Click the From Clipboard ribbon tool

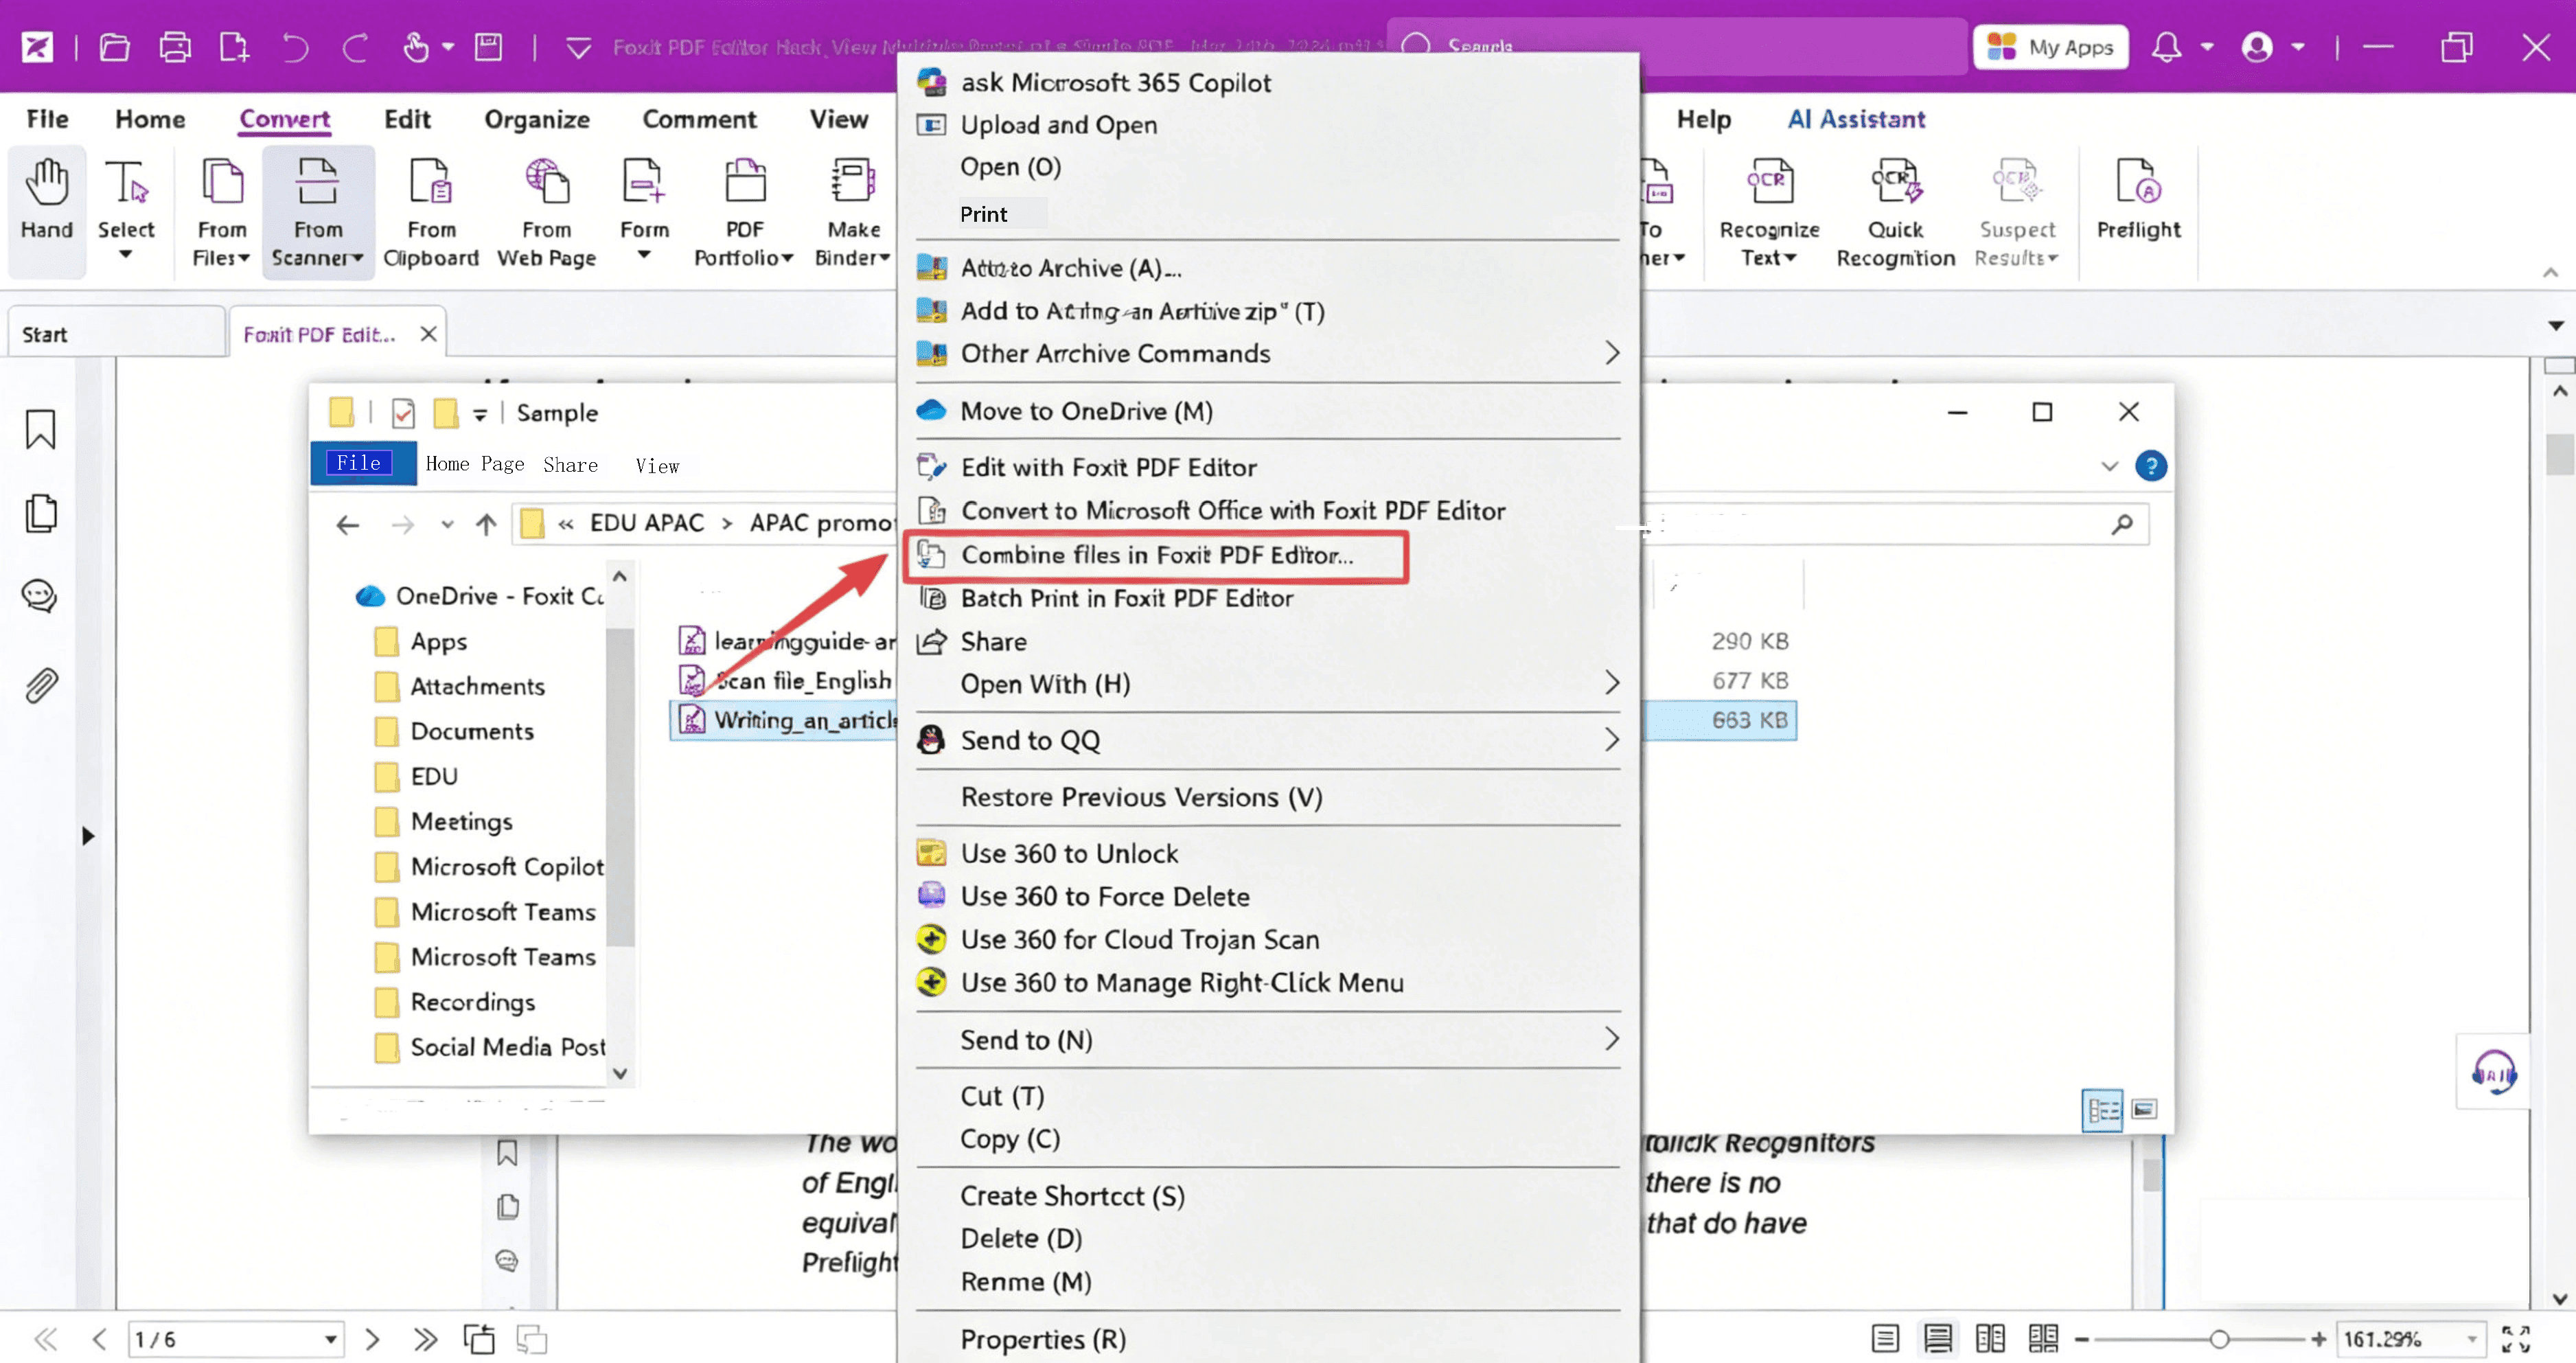tap(431, 213)
